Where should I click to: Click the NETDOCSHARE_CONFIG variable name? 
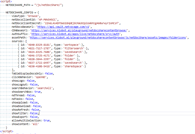pyautogui.click(x=19, y=13)
